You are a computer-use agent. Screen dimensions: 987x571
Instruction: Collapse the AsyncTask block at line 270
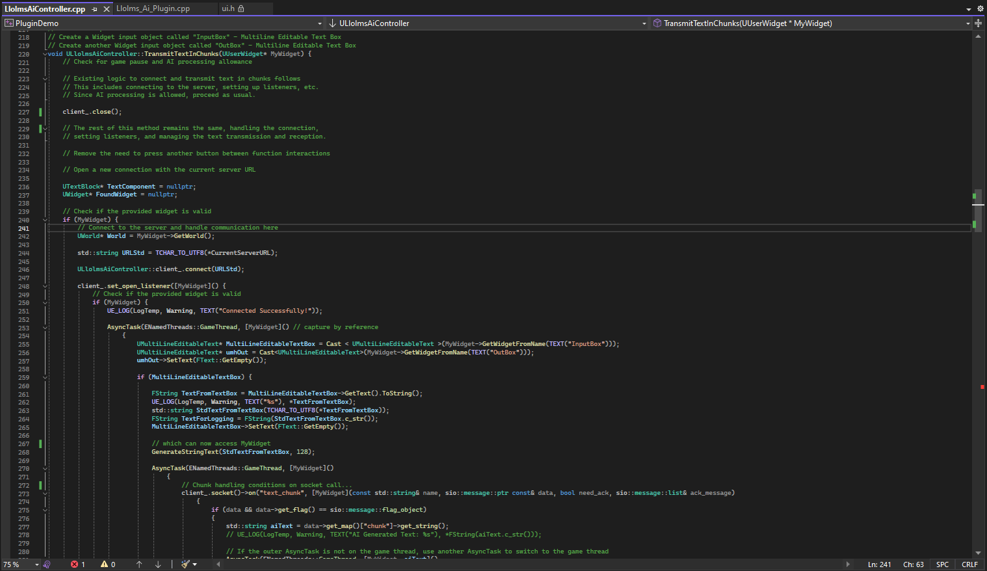(x=45, y=468)
